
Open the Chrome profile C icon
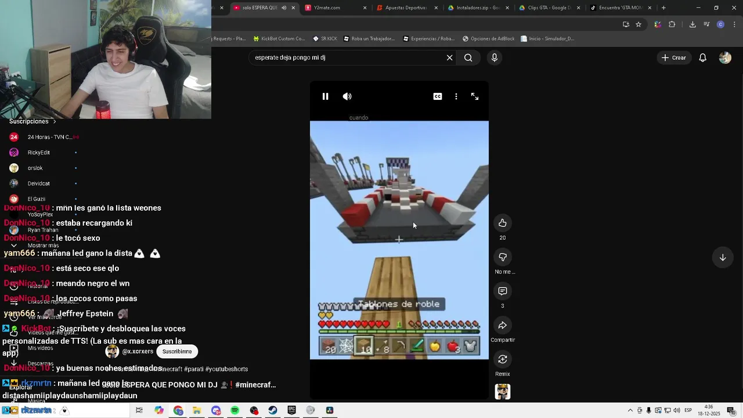720,24
